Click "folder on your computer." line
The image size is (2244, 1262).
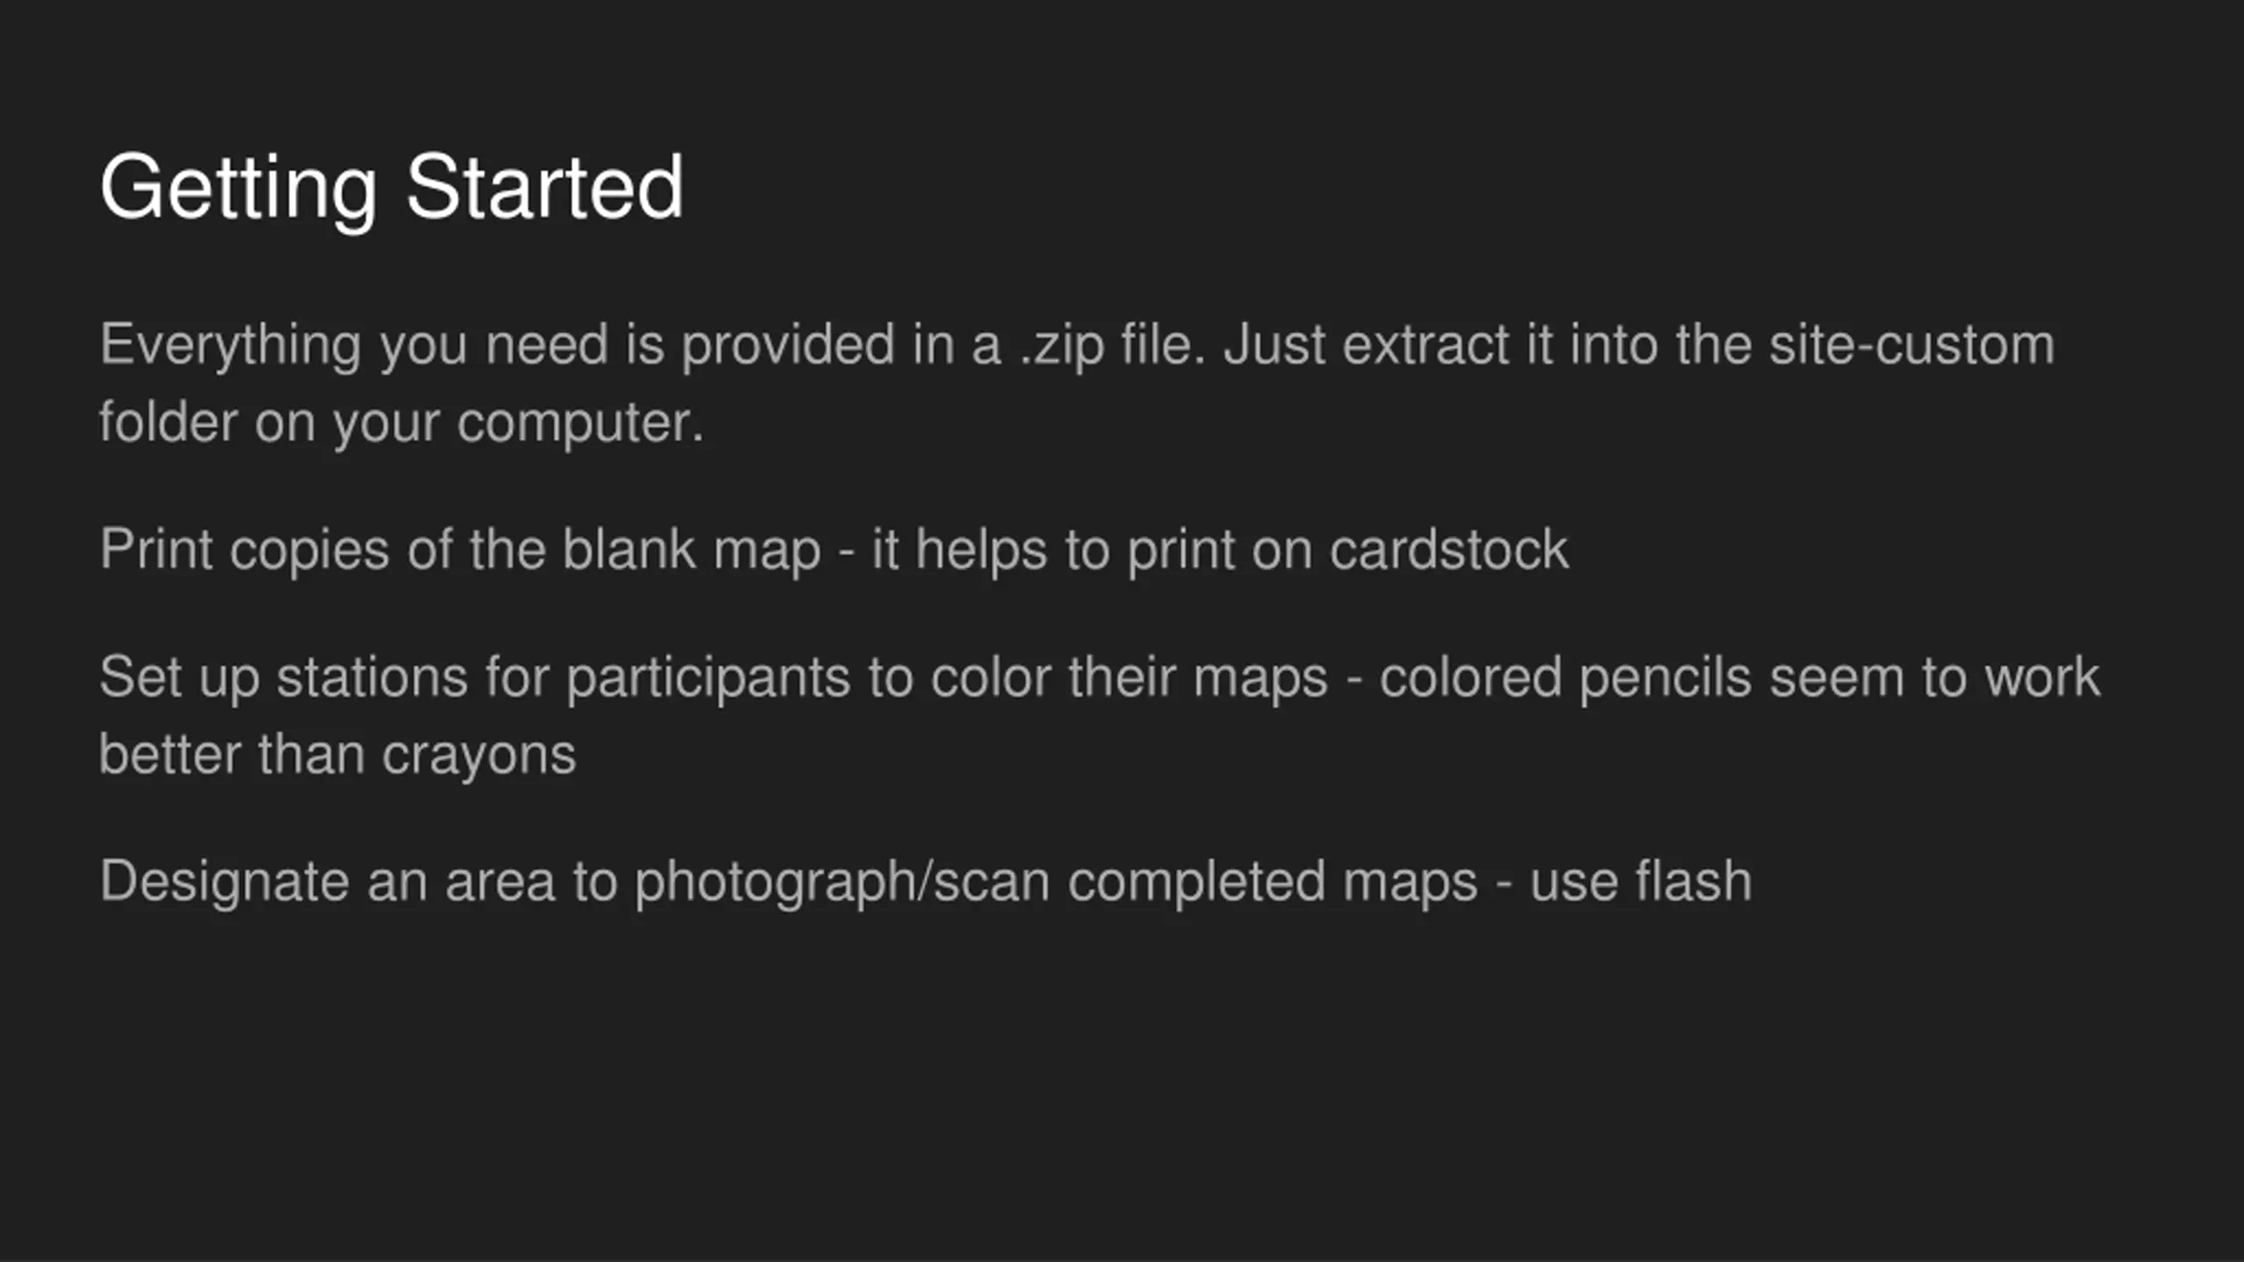click(401, 424)
